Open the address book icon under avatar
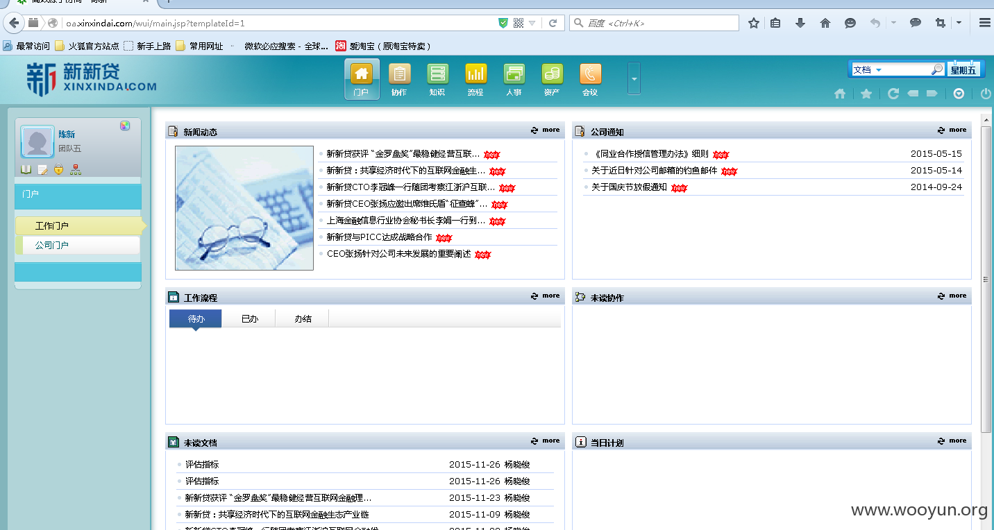The image size is (994, 530). (26, 169)
